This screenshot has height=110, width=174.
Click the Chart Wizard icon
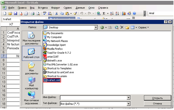pyautogui.click(x=124, y=13)
